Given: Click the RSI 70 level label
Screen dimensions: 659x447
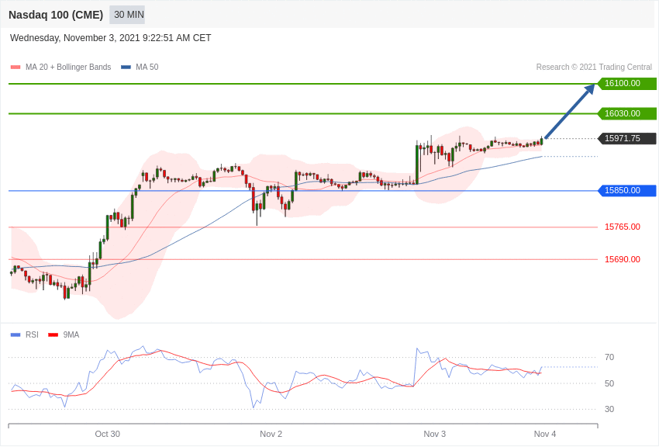Looking at the screenshot, I should [x=609, y=358].
